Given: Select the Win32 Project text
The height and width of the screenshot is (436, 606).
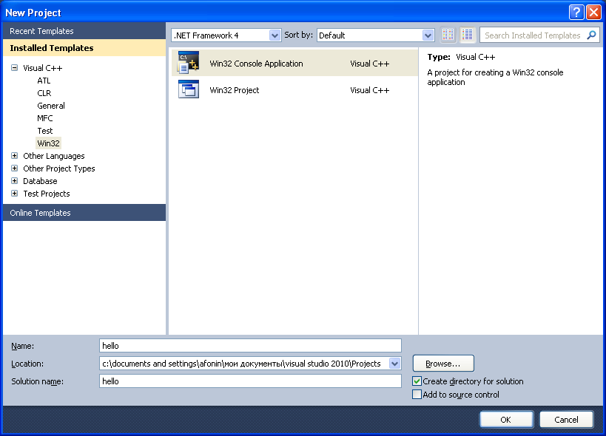Looking at the screenshot, I should point(235,90).
